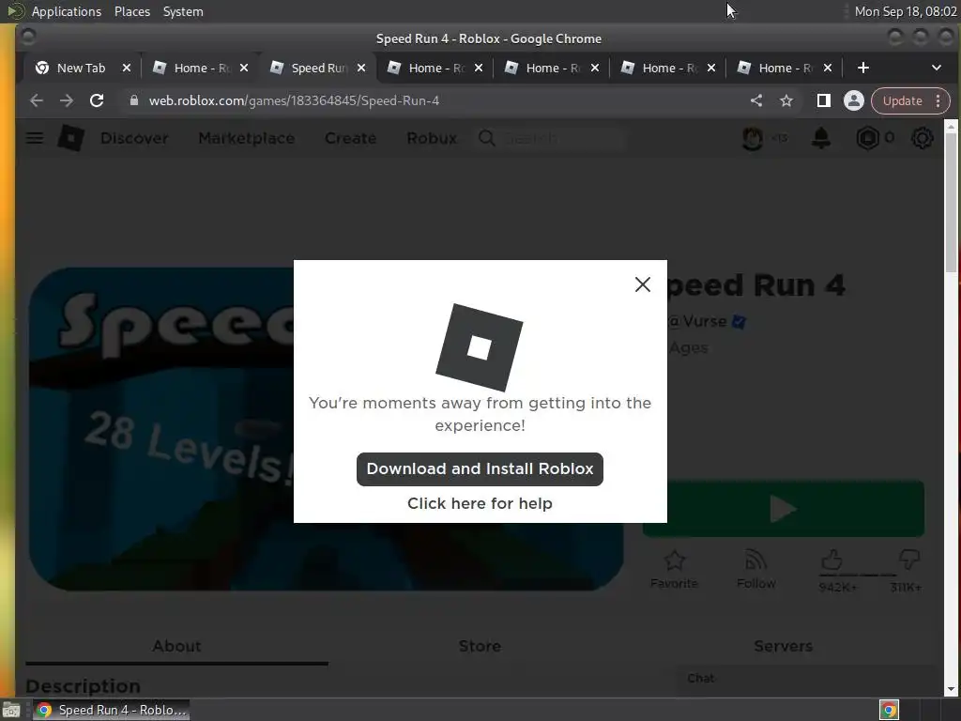Follow the game with feed icon
The height and width of the screenshot is (721, 961).
click(x=756, y=570)
